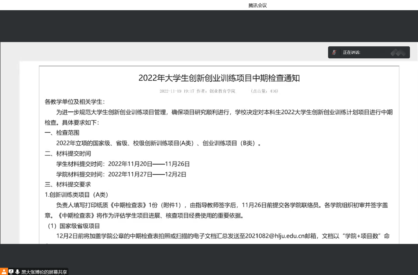Click the author name 创业教育学院
This screenshot has height=275, width=418.
click(222, 91)
